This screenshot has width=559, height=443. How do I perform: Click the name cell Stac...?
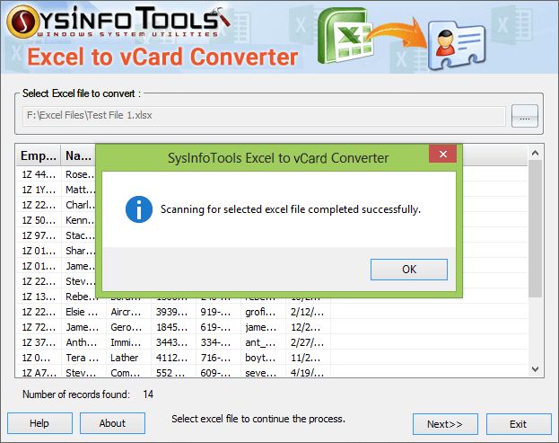[79, 235]
